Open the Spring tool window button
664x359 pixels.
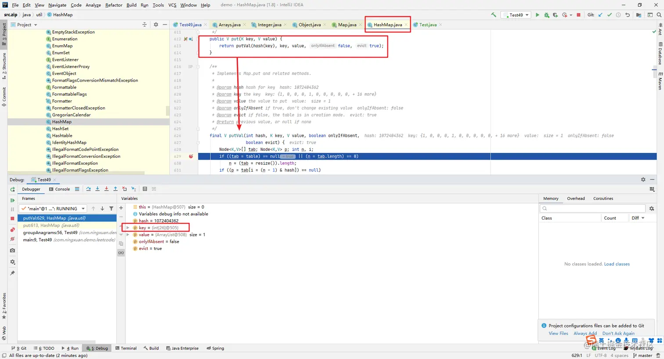[x=215, y=348]
